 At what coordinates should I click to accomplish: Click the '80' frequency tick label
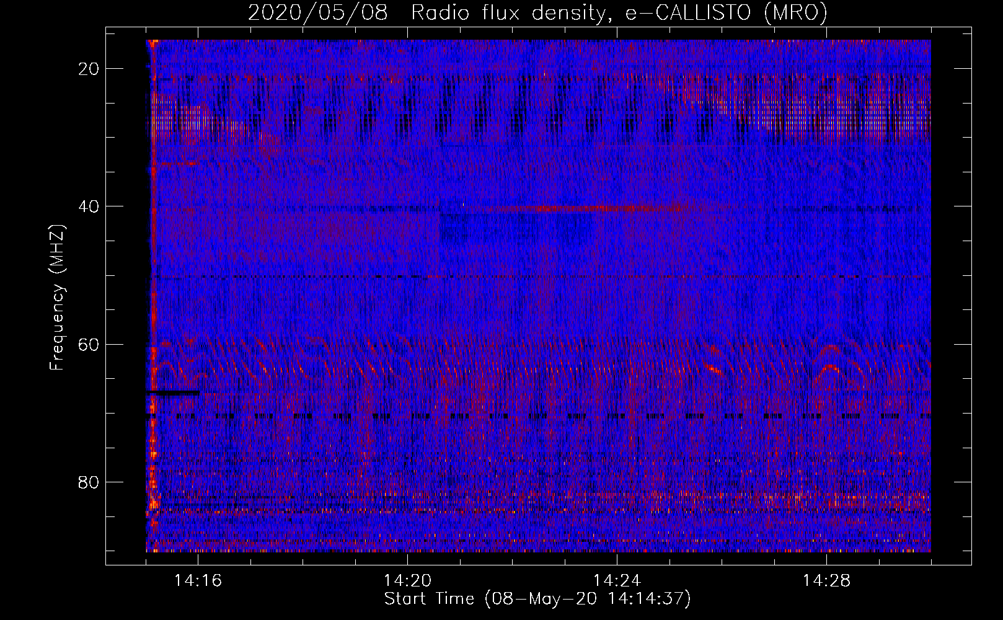click(89, 482)
